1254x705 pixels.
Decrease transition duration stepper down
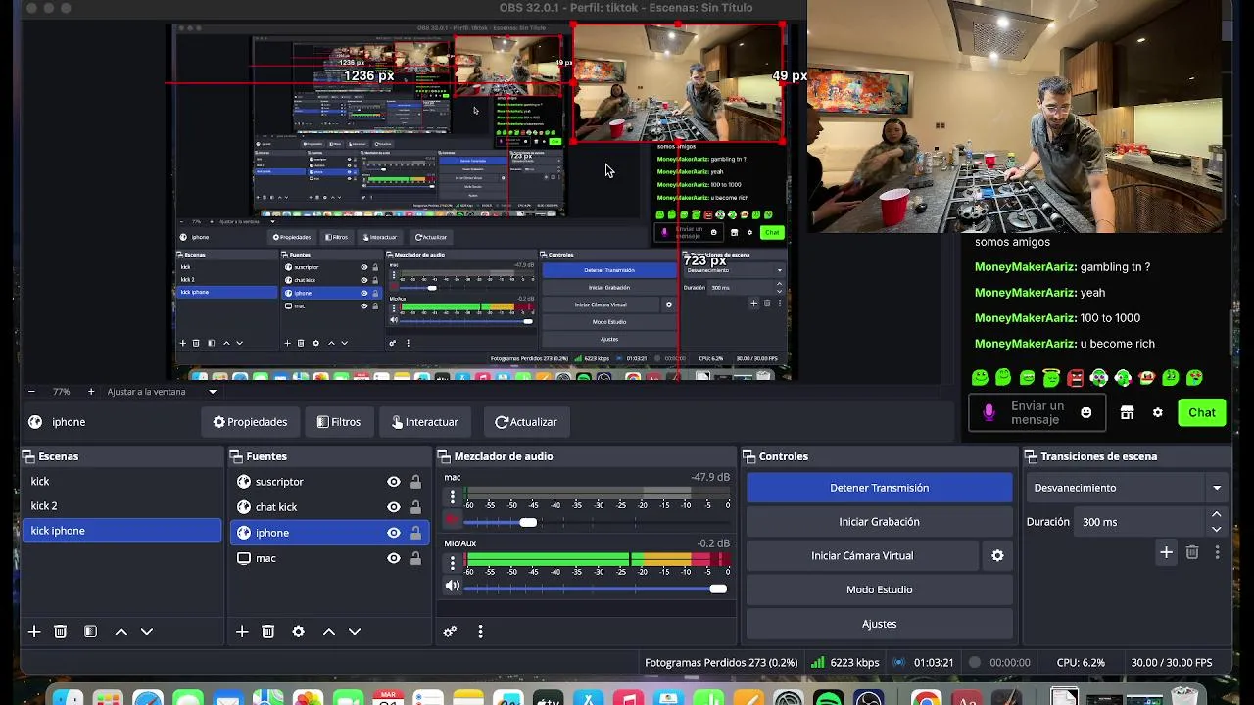tap(1216, 529)
